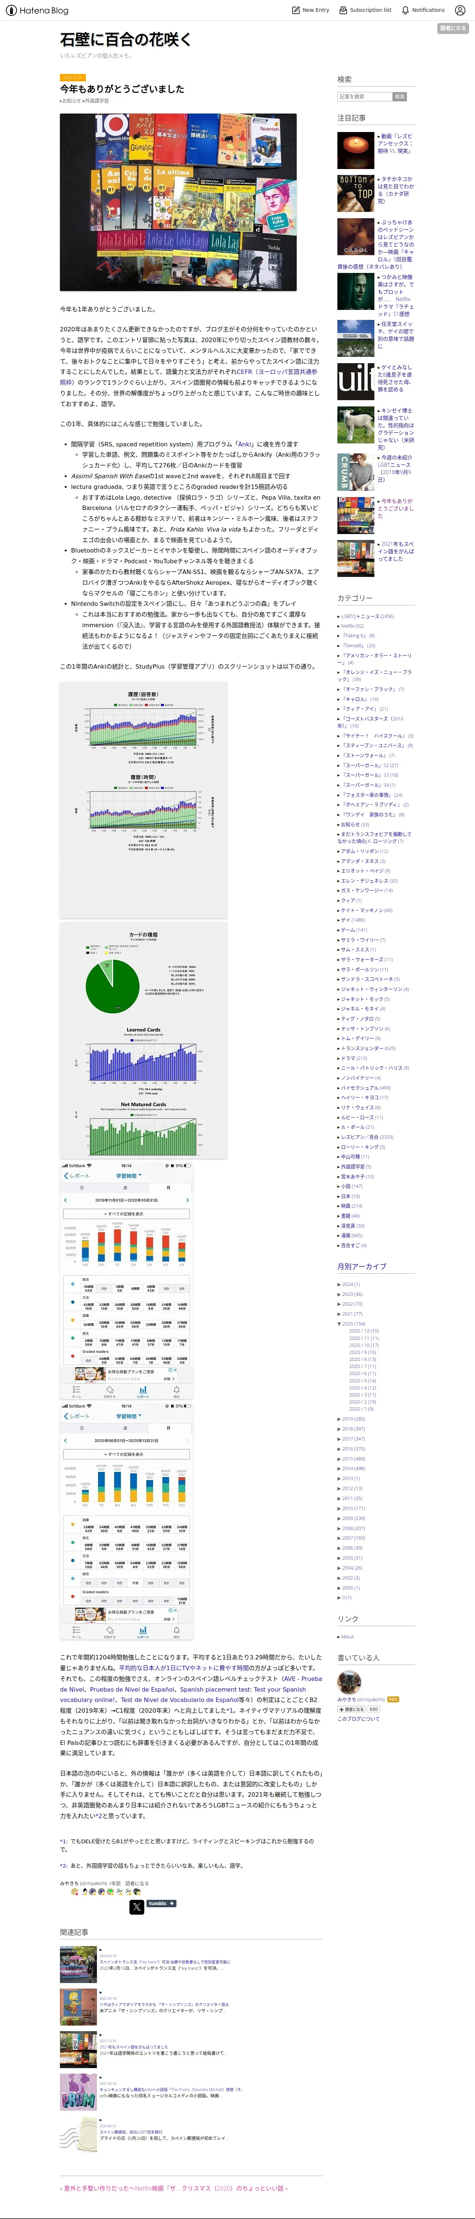The height and width of the screenshot is (2219, 475).
Task: Click the 記事を検索 search input field
Action: 365,97
